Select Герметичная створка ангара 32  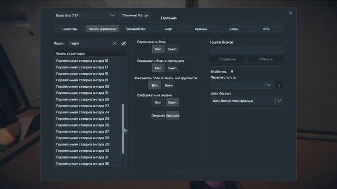[87, 164]
